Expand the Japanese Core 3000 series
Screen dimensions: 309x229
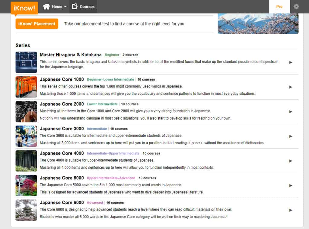pyautogui.click(x=291, y=136)
